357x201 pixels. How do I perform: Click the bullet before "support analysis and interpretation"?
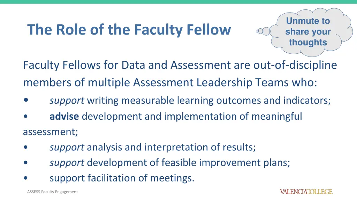[x=26, y=148]
